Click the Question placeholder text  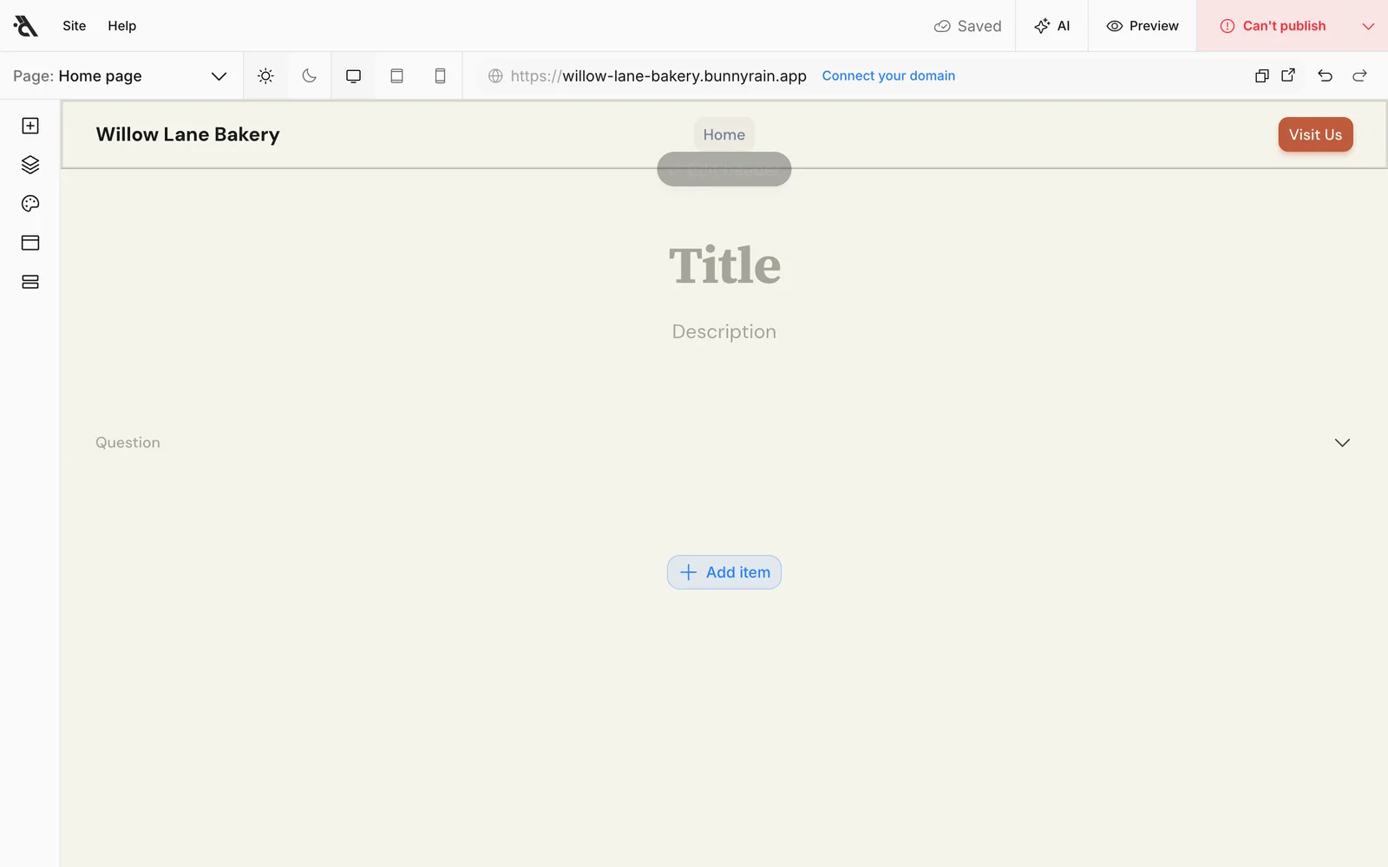point(128,442)
